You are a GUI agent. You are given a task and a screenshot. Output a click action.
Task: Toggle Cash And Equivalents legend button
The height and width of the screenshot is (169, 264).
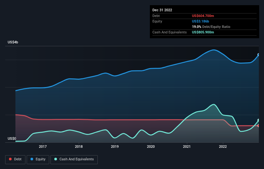(x=74, y=159)
